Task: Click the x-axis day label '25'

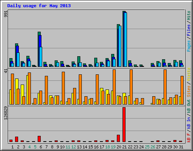Action: [x=147, y=147]
